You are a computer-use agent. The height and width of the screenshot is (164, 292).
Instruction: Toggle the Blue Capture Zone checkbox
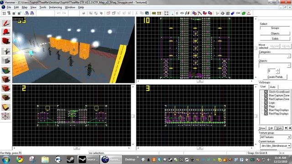click(x=266, y=95)
